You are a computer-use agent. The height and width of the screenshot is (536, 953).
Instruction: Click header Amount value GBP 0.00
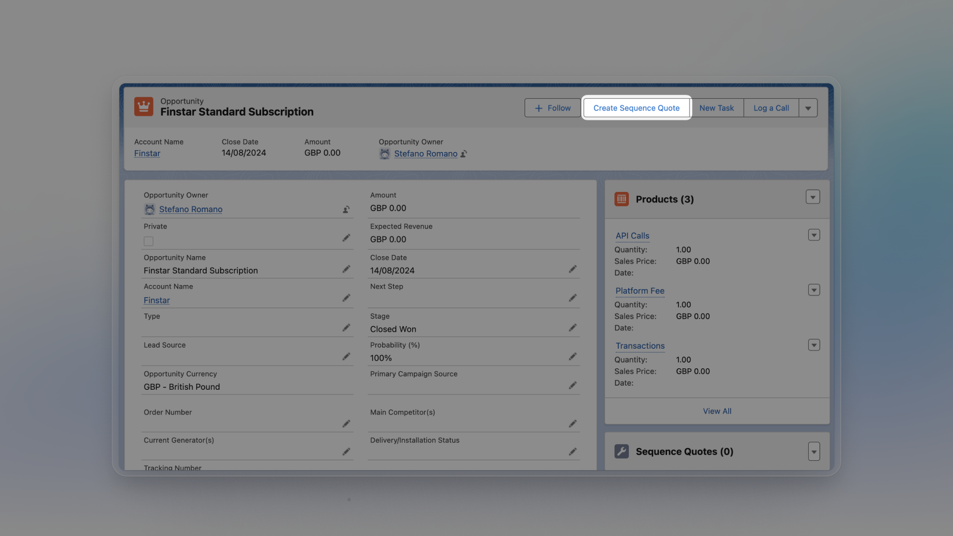click(x=322, y=153)
